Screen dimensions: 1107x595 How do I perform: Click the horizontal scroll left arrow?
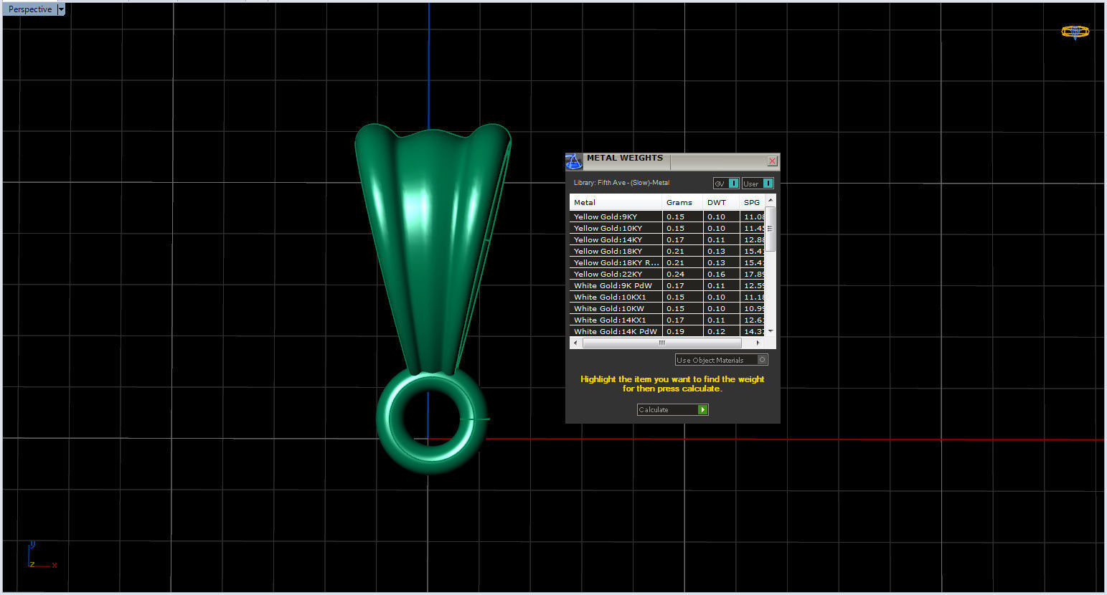coord(575,343)
